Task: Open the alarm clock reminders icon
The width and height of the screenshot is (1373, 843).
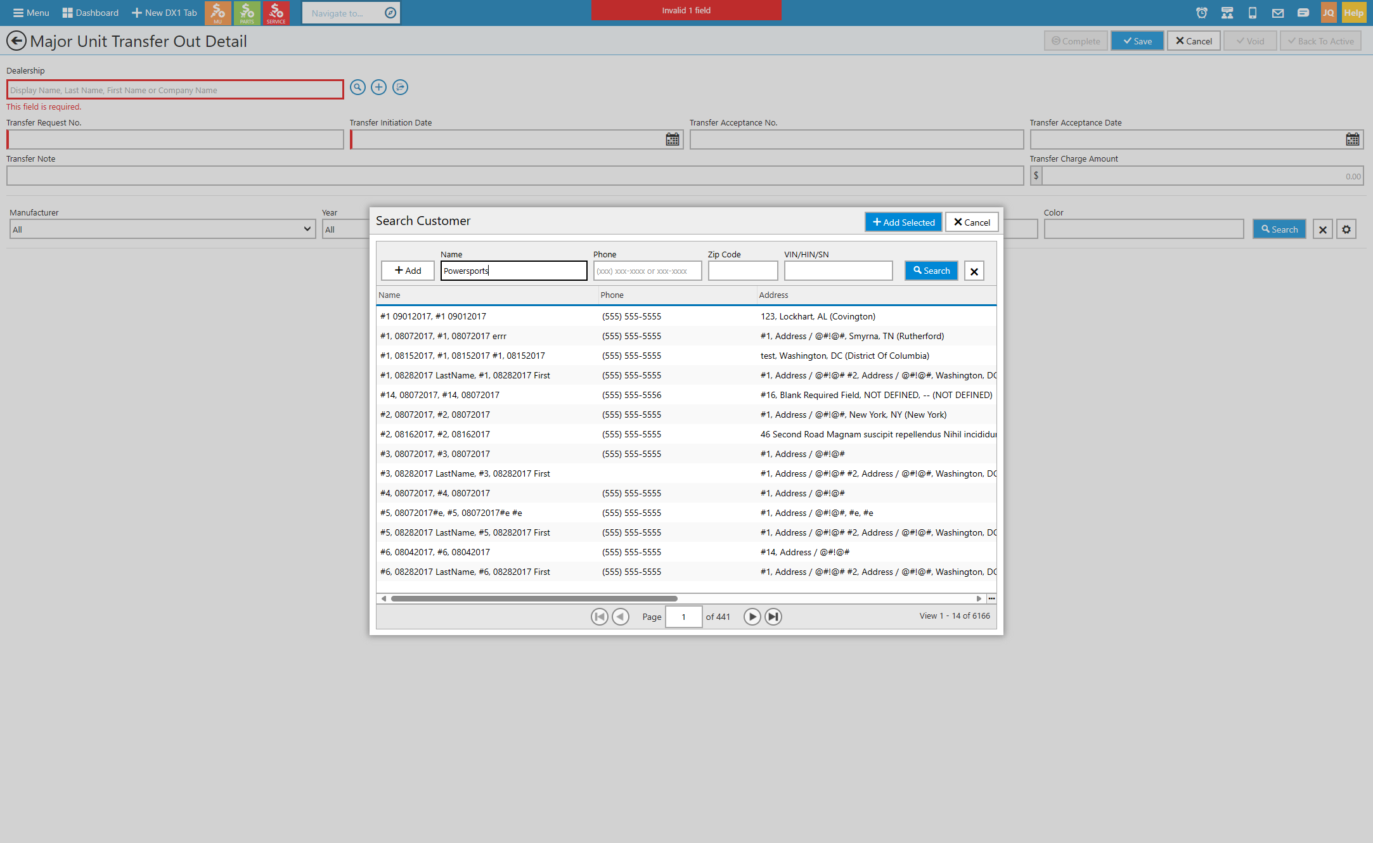Action: (x=1201, y=13)
